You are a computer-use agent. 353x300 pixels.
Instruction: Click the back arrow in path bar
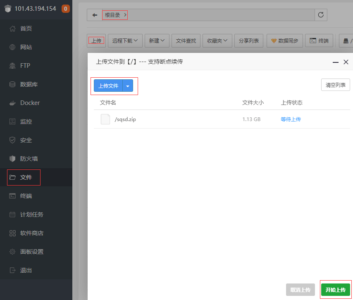click(95, 15)
